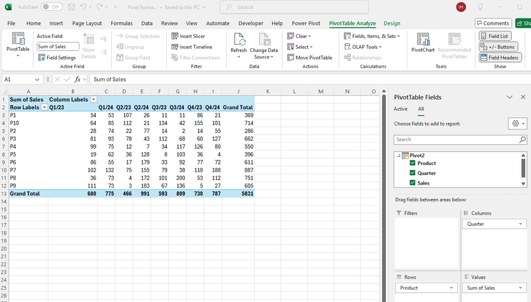Click the Insert Slicer icon
Viewport: 531px width, 302px height.
[175, 36]
